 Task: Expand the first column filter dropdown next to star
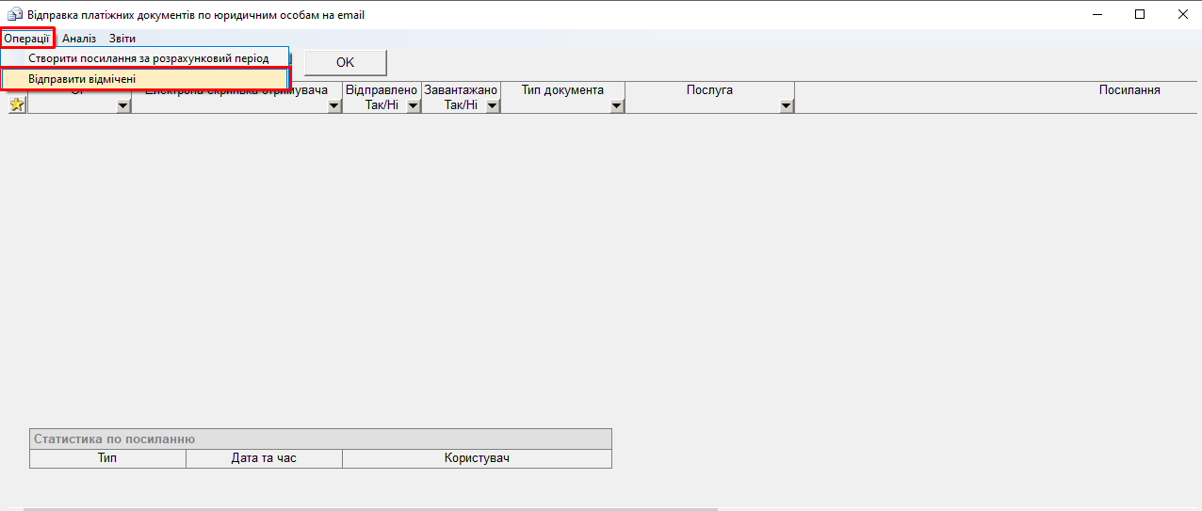[x=122, y=106]
